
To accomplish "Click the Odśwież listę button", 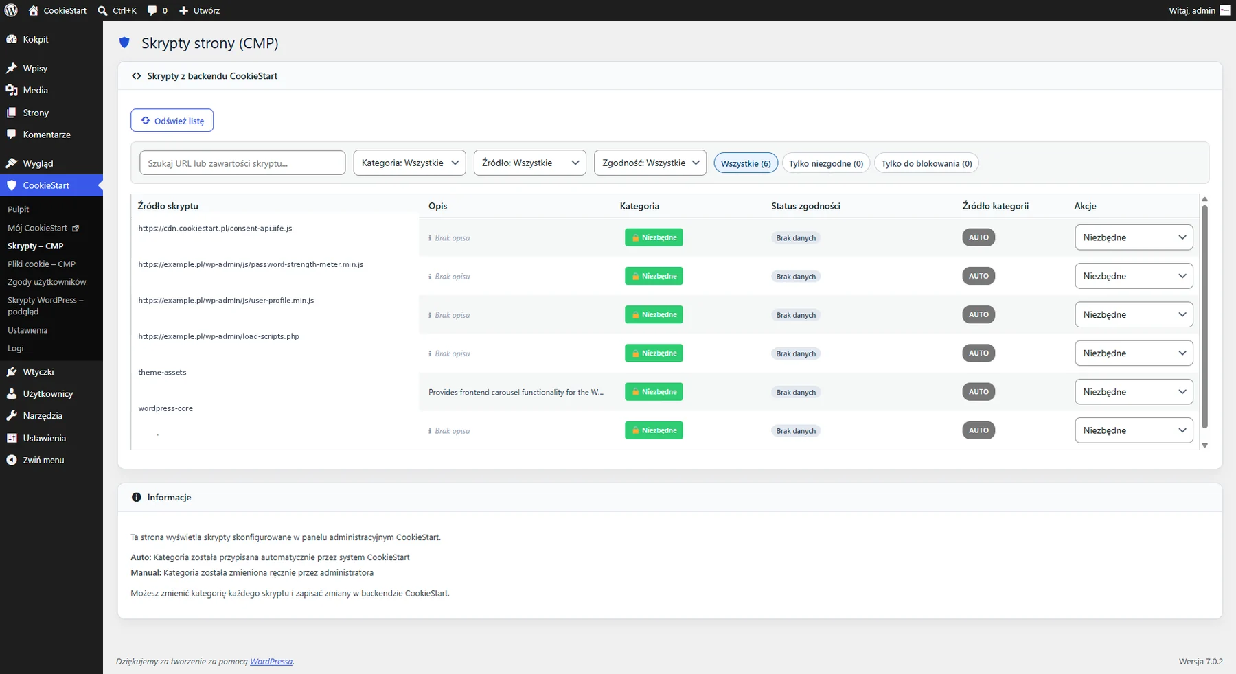I will click(172, 120).
